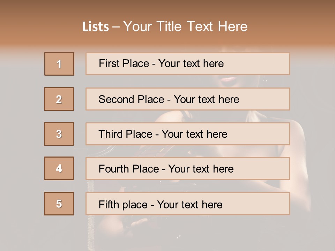Select the number 2 box

[x=59, y=99]
